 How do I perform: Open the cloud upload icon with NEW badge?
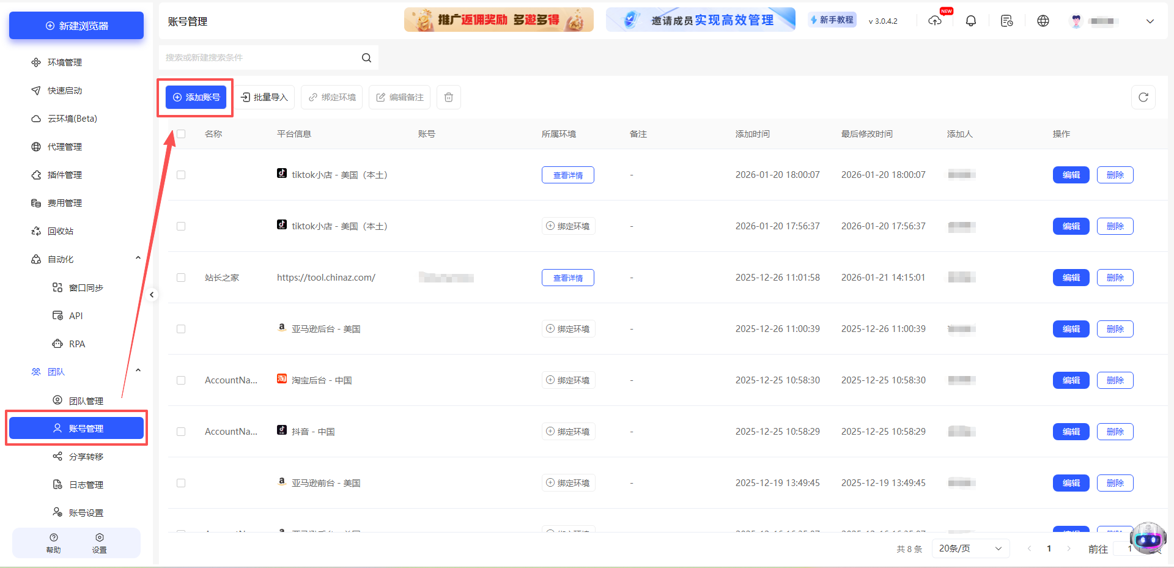[935, 20]
